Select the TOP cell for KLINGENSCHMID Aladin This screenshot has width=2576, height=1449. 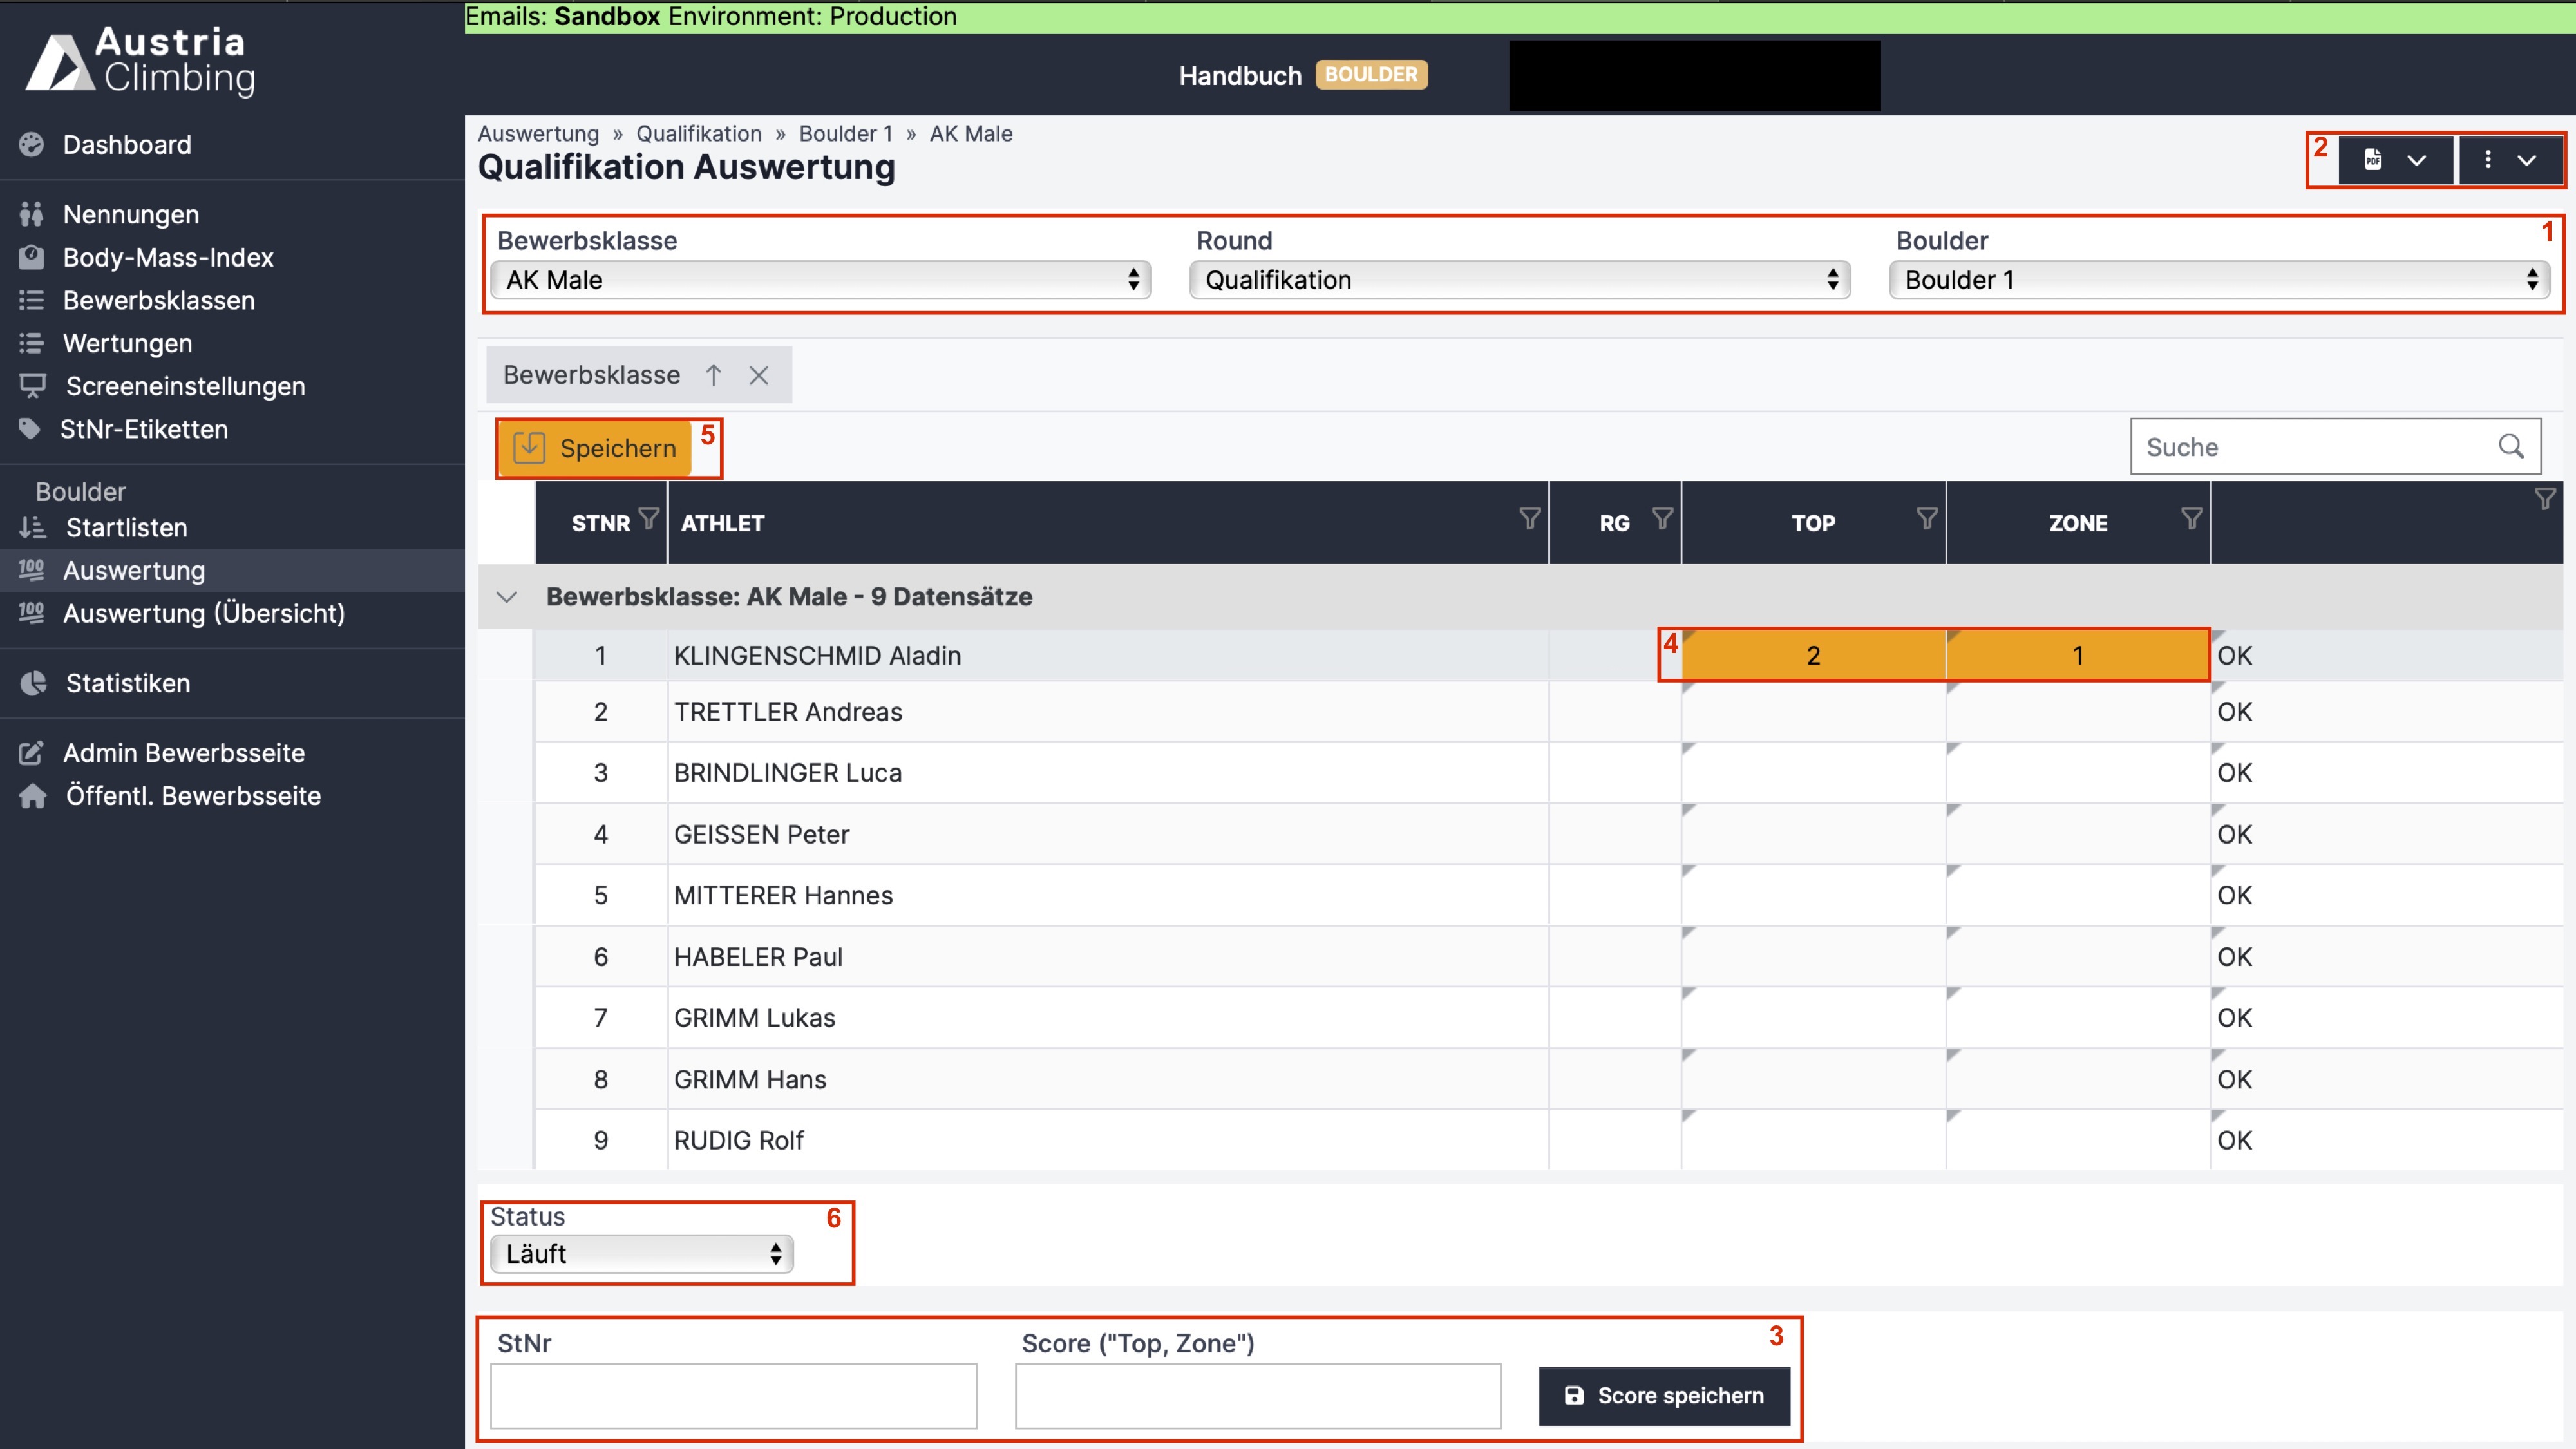click(1813, 656)
